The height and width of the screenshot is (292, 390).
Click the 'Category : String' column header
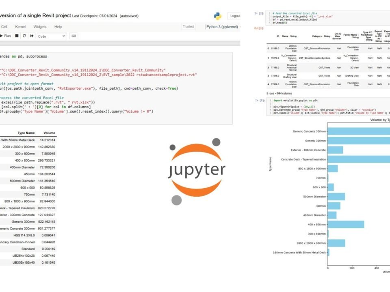(321, 36)
